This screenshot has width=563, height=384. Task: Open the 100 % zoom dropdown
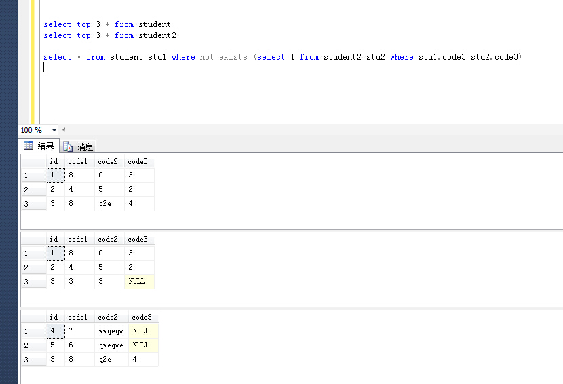tap(54, 130)
